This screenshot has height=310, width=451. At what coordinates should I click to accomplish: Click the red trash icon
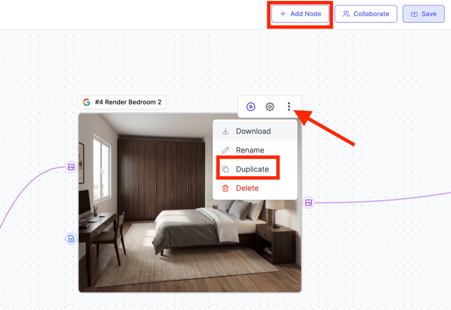point(225,188)
